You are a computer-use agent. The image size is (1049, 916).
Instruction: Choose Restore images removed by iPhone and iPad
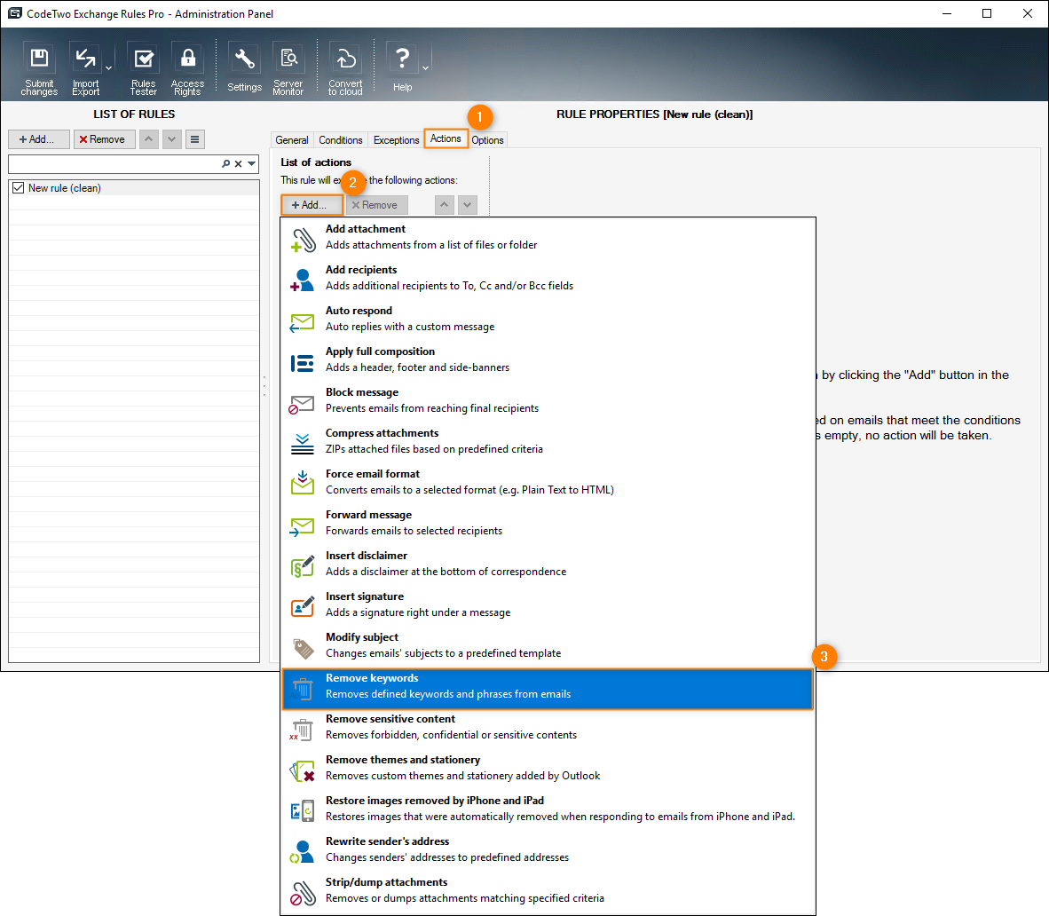pos(548,809)
